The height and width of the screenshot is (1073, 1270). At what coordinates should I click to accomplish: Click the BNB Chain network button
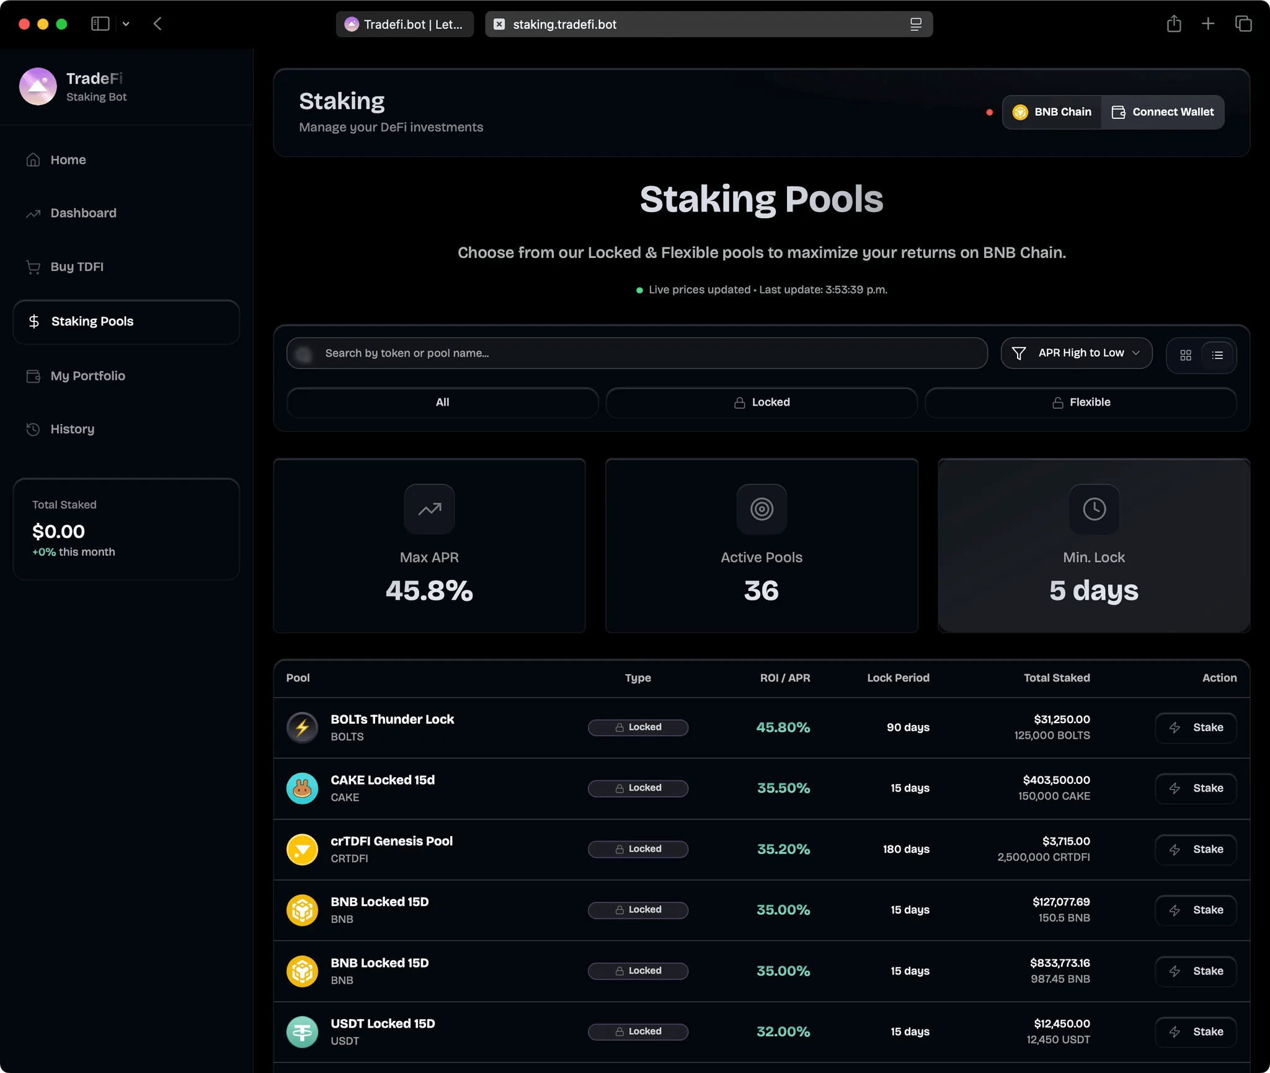coord(1052,112)
